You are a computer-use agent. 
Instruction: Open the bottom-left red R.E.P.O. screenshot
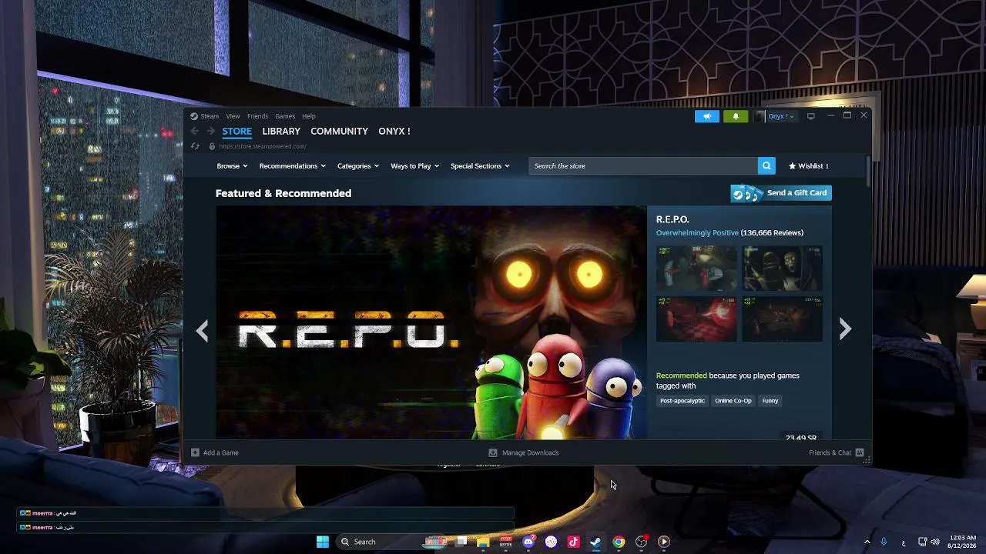coord(696,319)
